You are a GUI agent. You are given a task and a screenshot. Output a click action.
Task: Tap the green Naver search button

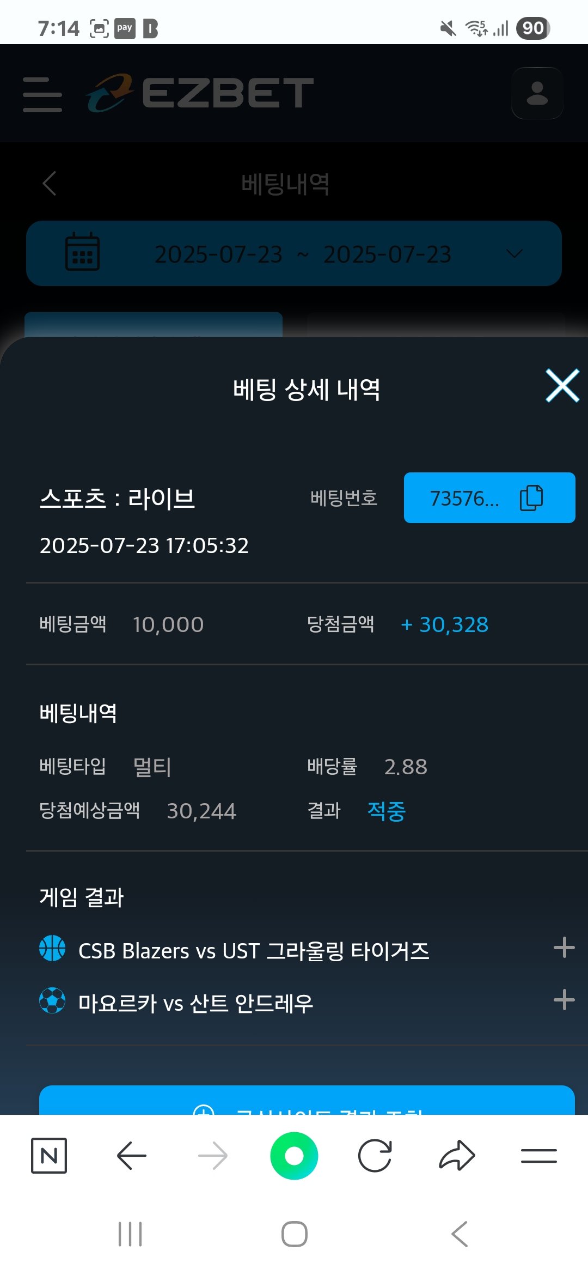point(294,1155)
